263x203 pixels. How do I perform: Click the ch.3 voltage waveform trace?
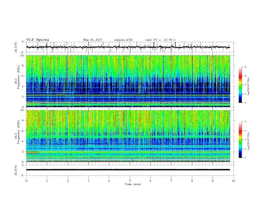click(x=128, y=170)
